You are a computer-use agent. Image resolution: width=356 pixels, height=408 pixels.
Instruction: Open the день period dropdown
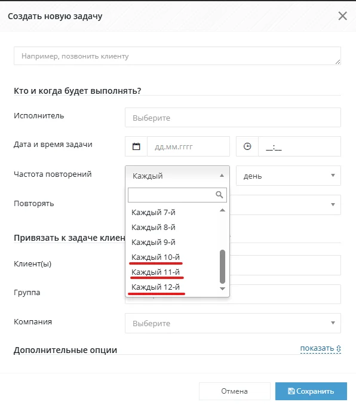tap(289, 176)
